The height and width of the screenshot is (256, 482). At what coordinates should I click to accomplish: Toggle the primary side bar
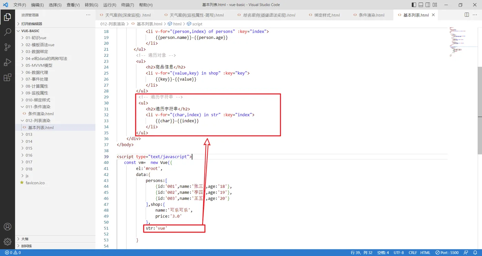pyautogui.click(x=414, y=5)
